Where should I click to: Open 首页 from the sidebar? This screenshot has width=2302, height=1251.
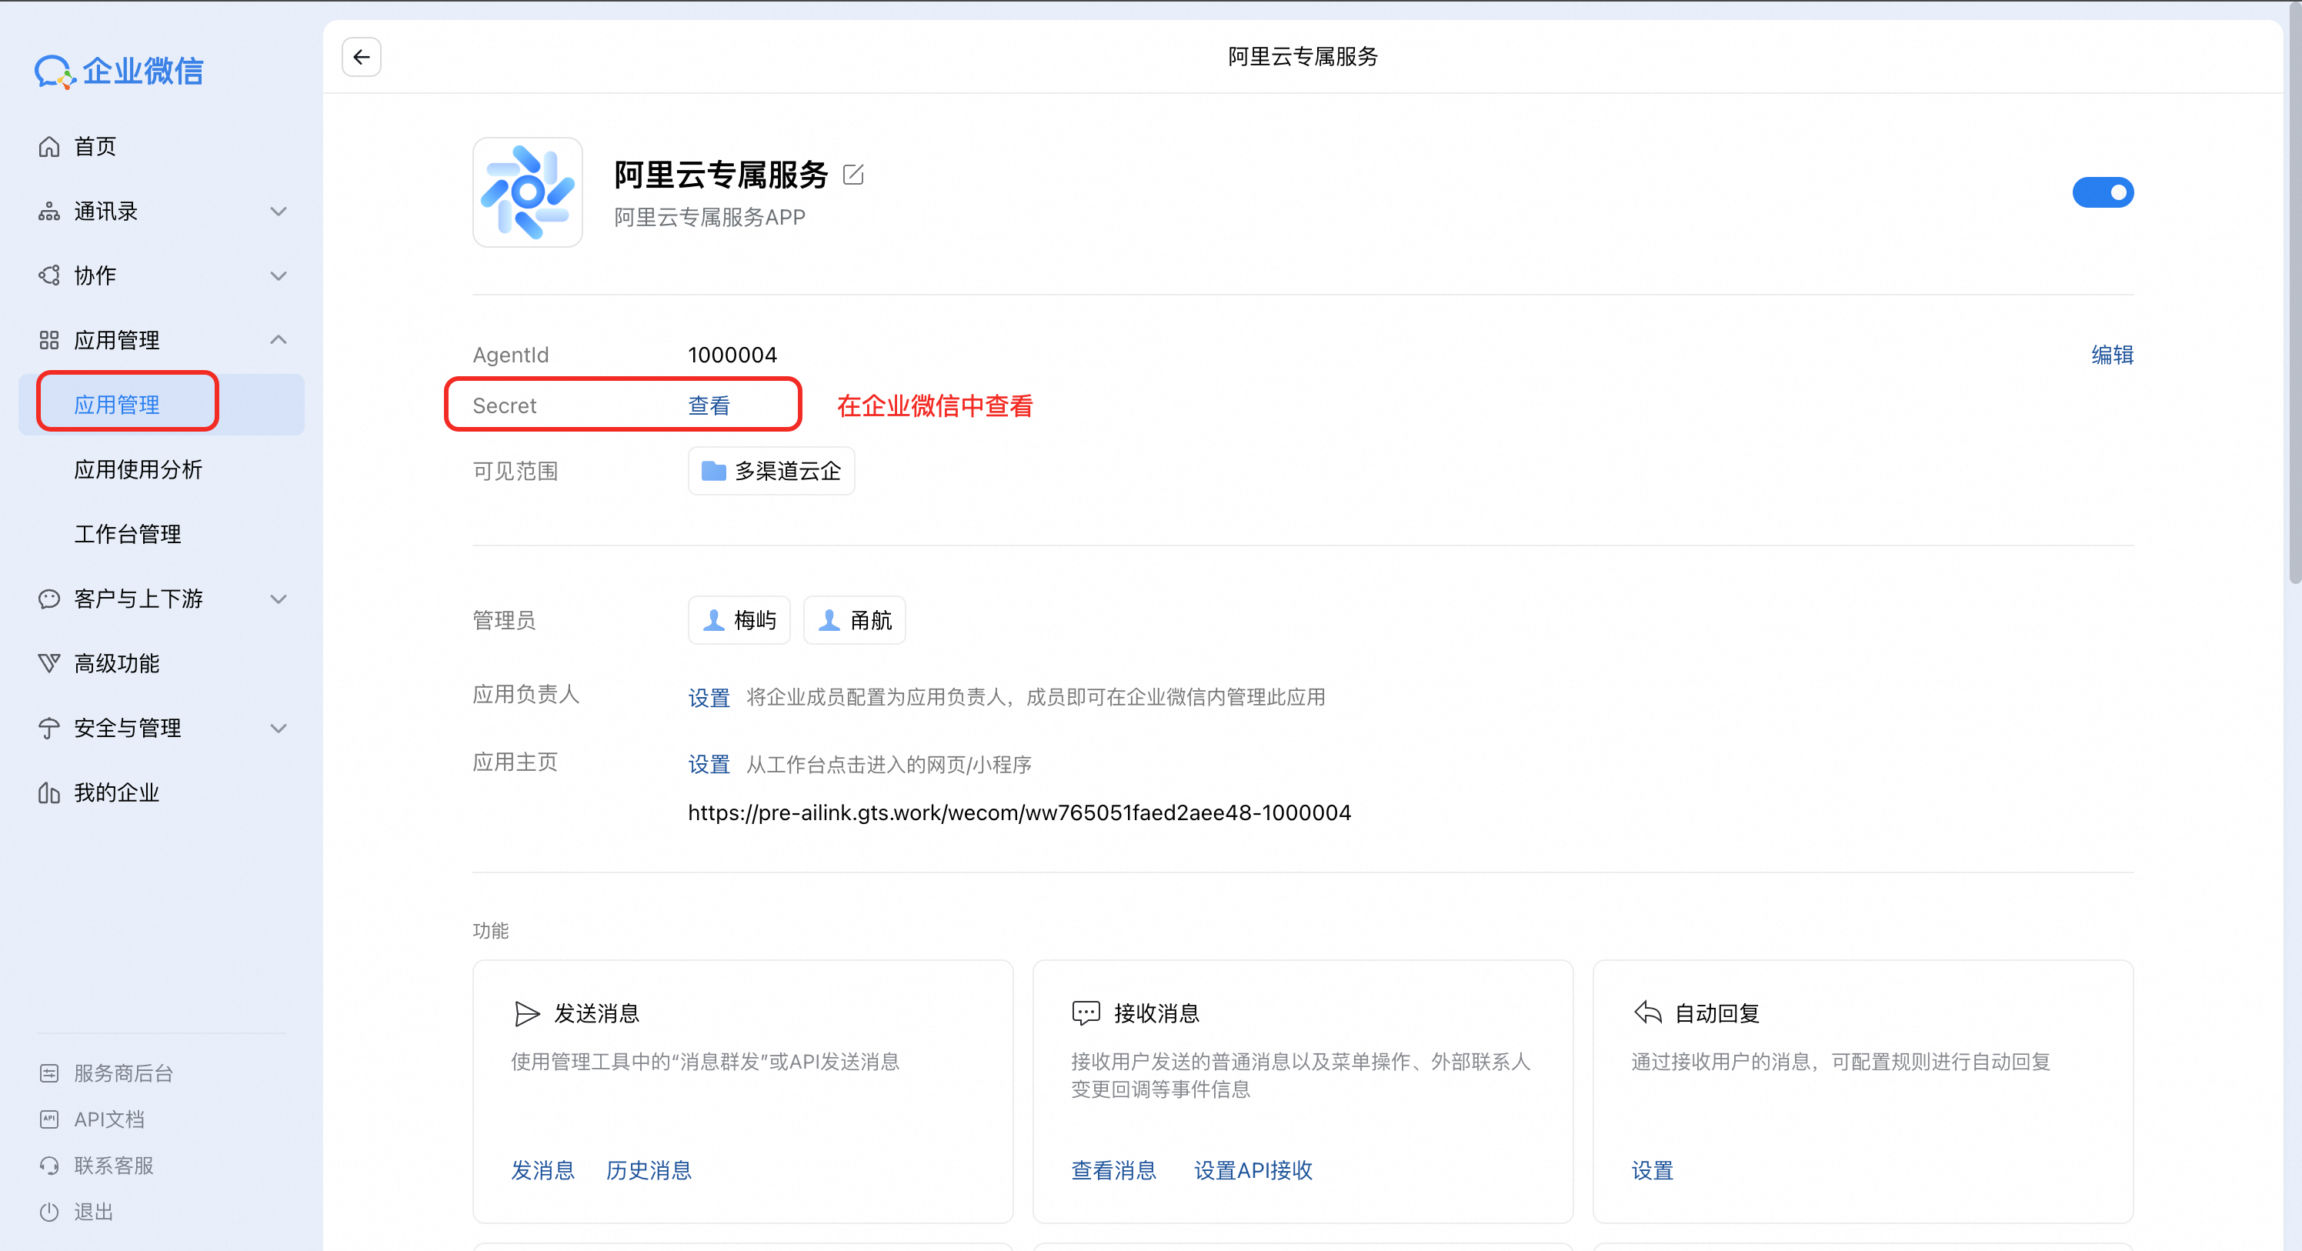pyautogui.click(x=95, y=146)
